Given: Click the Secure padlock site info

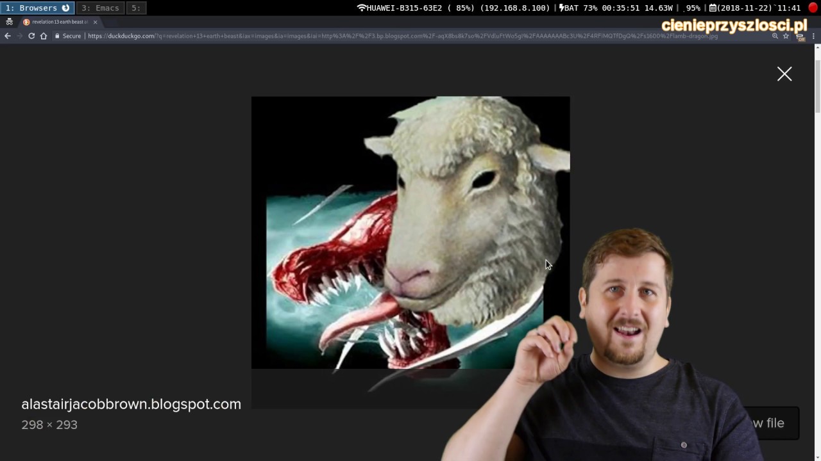Looking at the screenshot, I should tap(68, 36).
